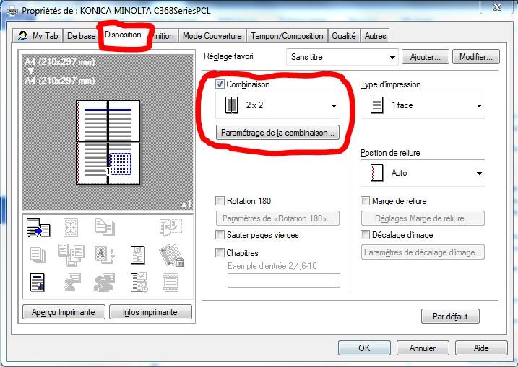518x367 pixels.
Task: Click the Position de reliure label
Action: [x=390, y=153]
